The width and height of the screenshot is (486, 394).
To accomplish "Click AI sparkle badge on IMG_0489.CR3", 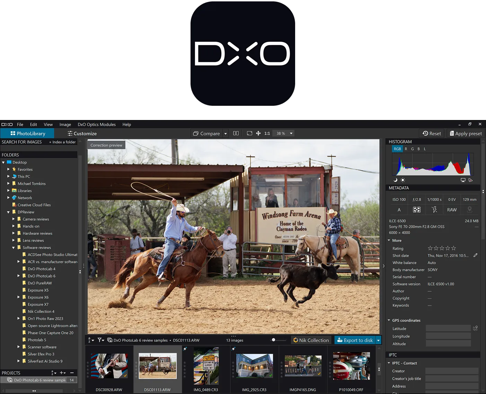I will 185,349.
